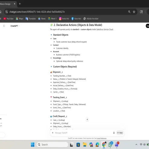This screenshot has height=149, width=149.
Task: Open the Face Ani bookmark
Action: 76,19
